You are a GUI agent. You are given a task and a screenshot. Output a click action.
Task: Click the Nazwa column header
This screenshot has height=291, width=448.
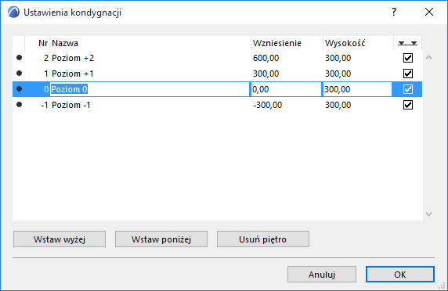(x=65, y=43)
